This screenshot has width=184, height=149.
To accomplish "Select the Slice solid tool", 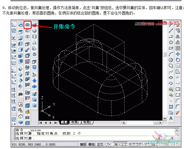I will pos(34,75).
